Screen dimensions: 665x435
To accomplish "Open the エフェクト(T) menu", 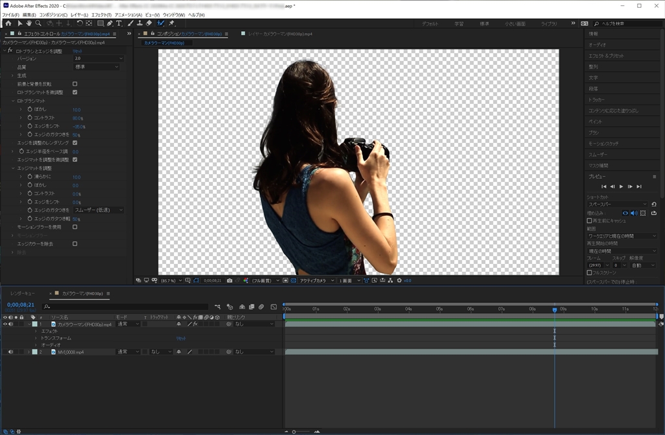I will click(x=101, y=14).
